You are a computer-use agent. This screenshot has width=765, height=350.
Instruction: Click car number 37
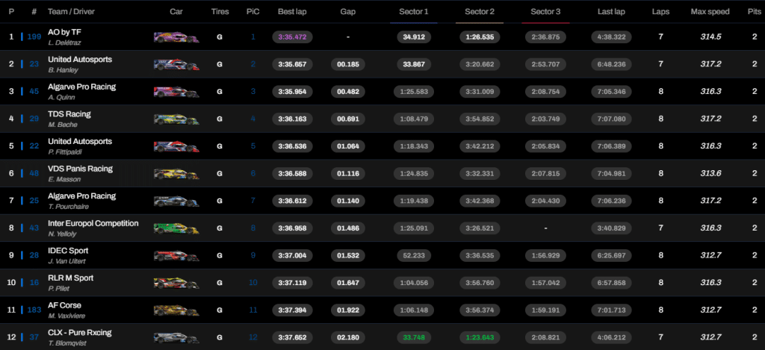pyautogui.click(x=34, y=337)
